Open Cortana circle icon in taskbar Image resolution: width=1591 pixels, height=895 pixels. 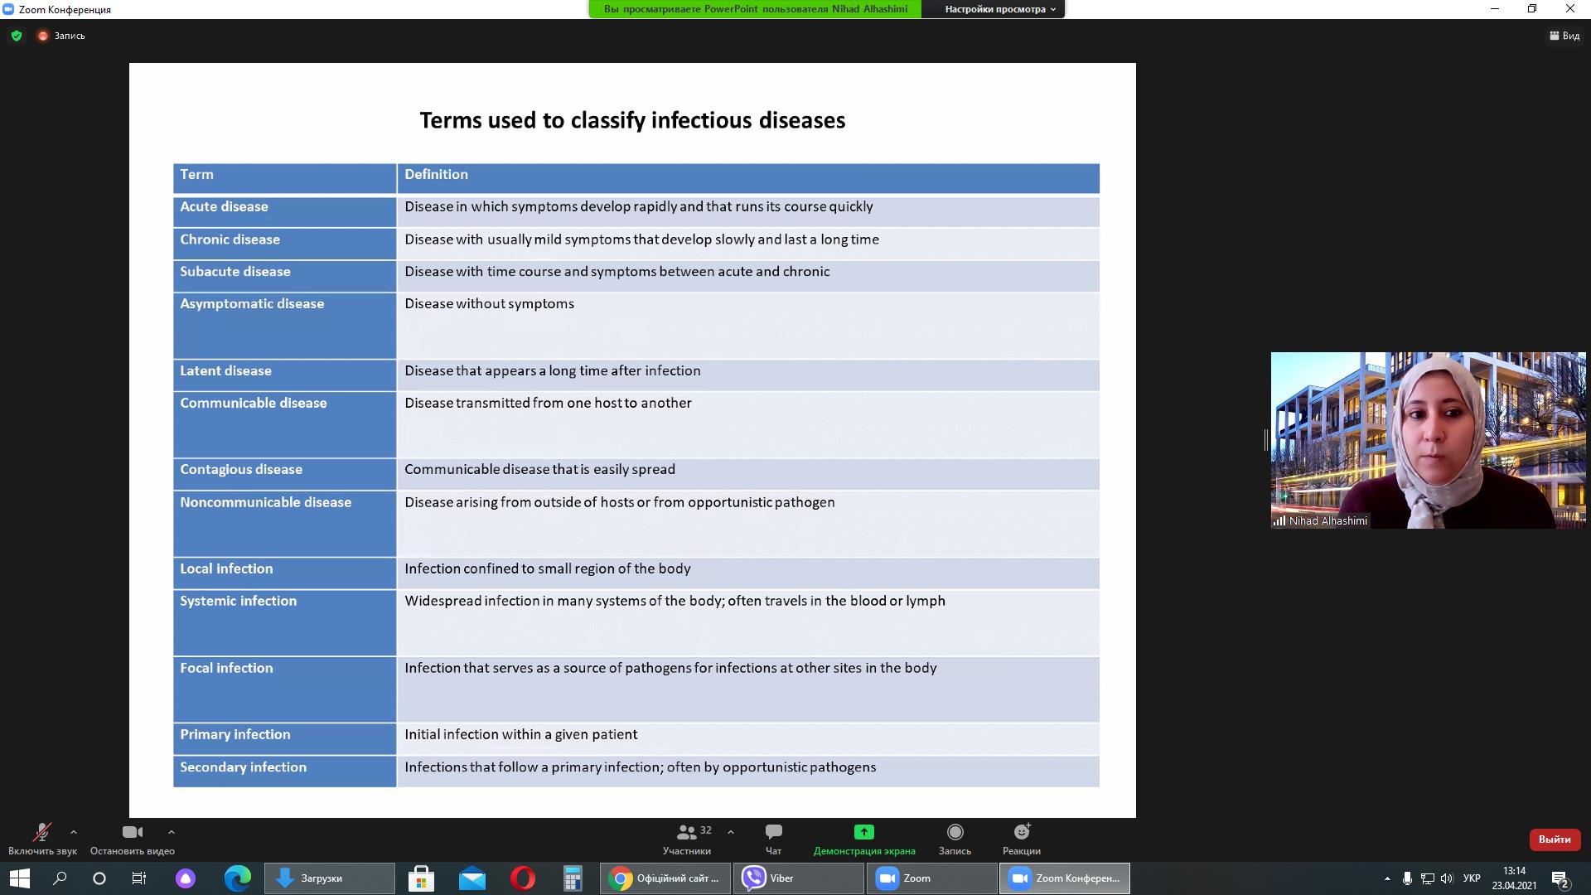click(99, 878)
